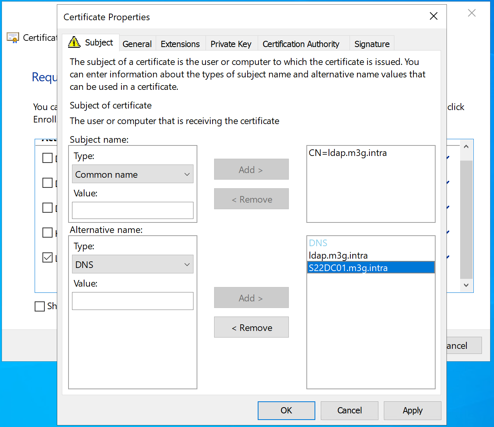
Task: Click the certificate icon in background window
Action: click(x=13, y=38)
